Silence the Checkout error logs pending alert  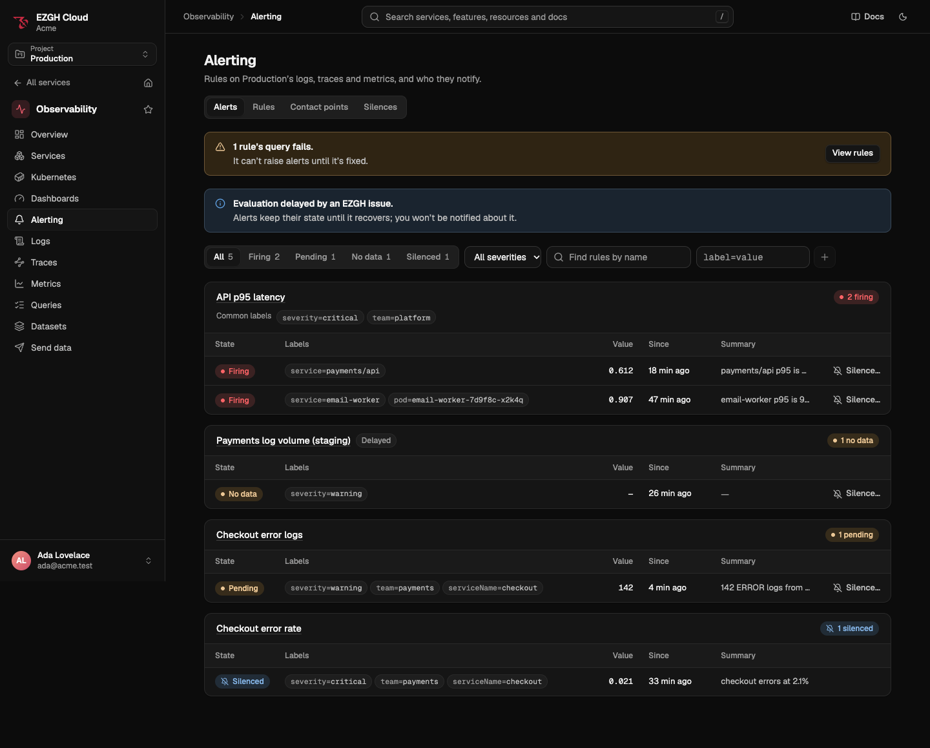(x=856, y=588)
